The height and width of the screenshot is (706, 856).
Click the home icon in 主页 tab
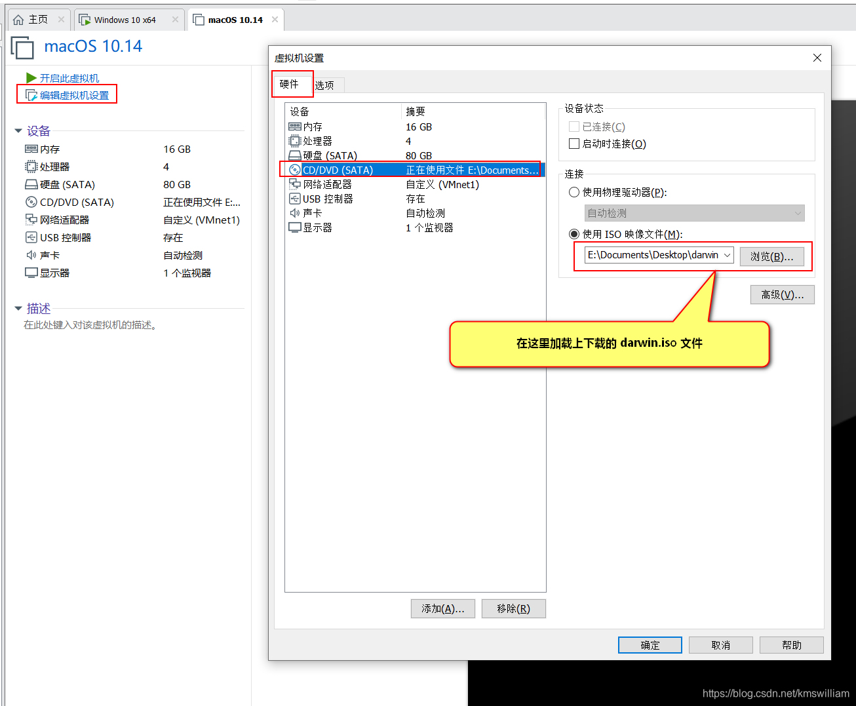[18, 20]
